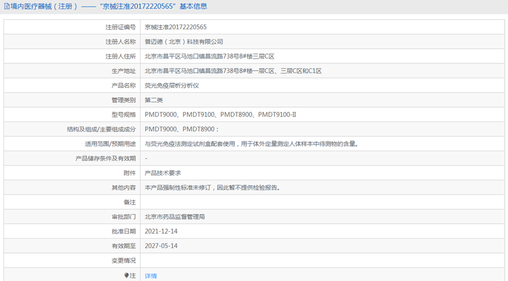Click the 其他内容 label

[124, 188]
